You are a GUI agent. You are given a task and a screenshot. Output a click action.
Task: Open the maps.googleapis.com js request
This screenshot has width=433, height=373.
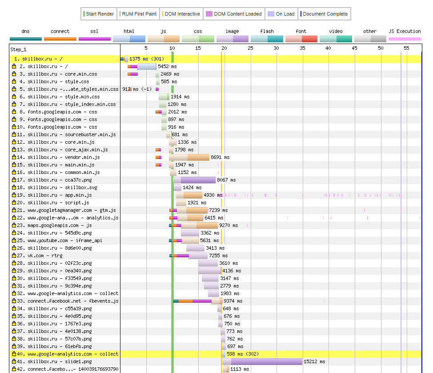pos(62,225)
